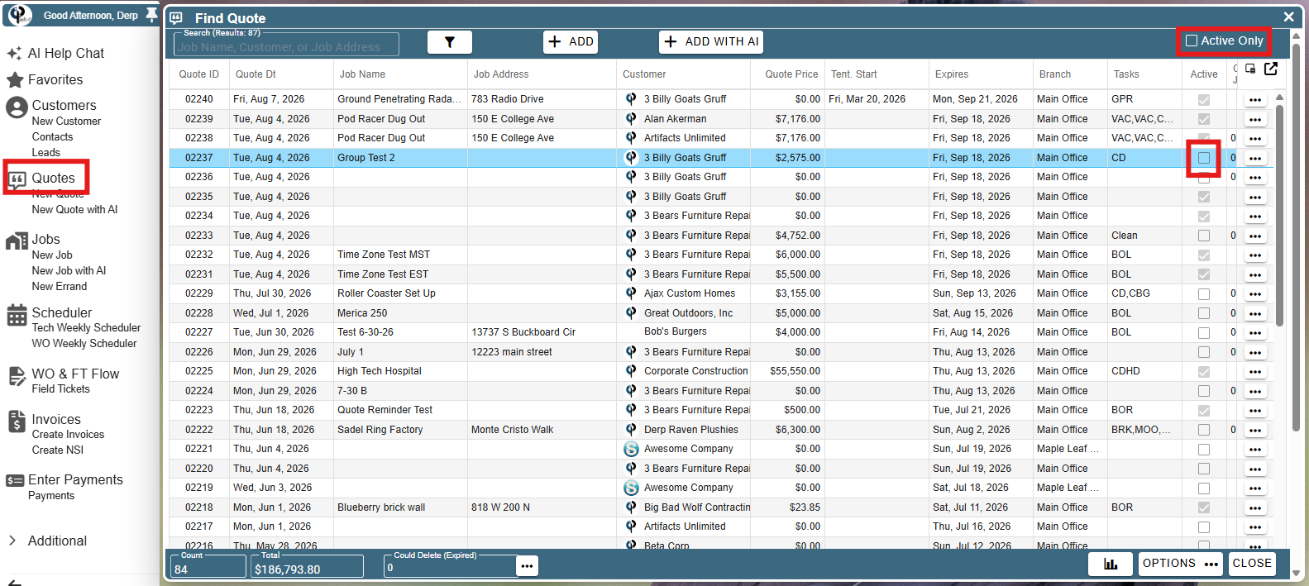This screenshot has height=586, width=1309.
Task: Open Tech Weekly Scheduler link
Action: click(x=86, y=328)
